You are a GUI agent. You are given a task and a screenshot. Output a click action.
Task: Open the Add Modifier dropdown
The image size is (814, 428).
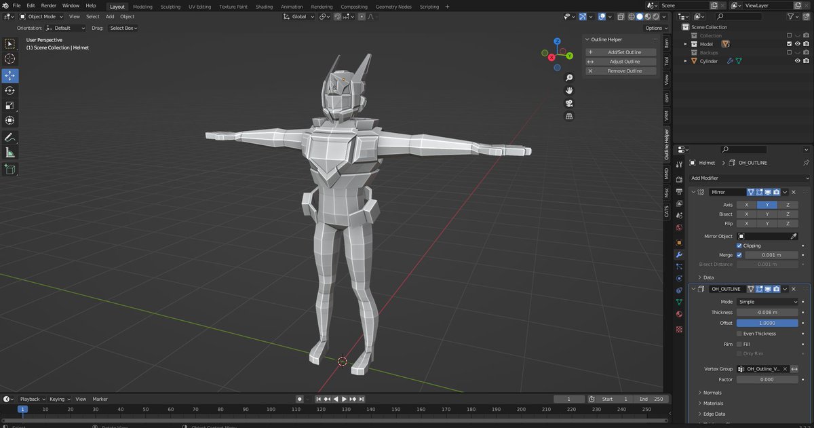(750, 178)
